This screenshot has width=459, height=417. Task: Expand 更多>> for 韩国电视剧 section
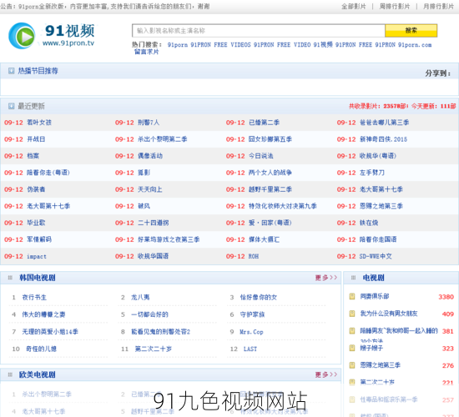tap(325, 278)
